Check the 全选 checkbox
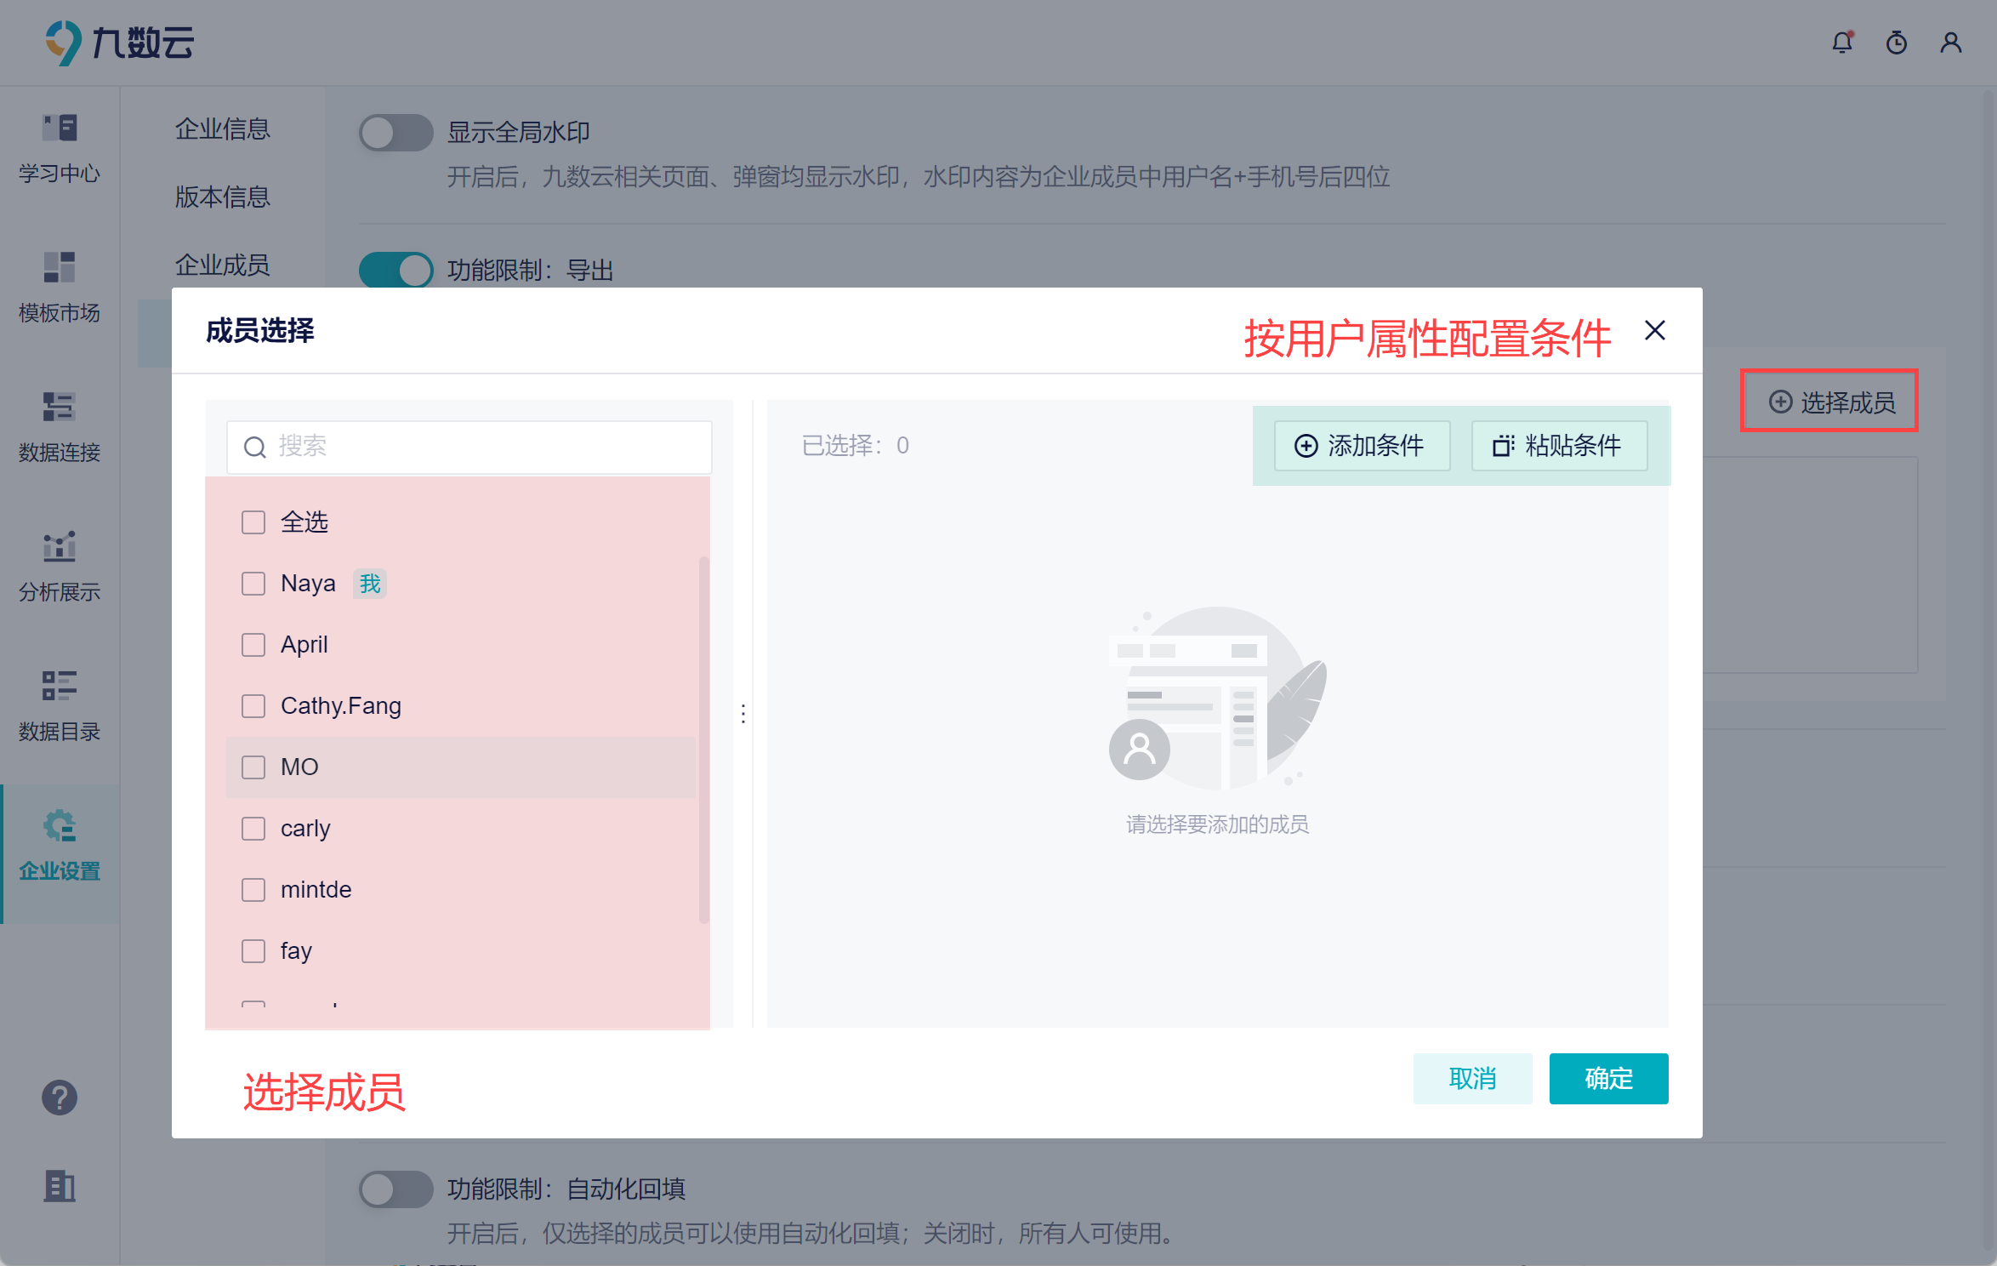 coord(253,522)
